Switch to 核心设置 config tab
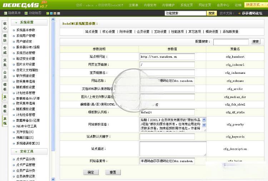The image size is (268, 181). 109,32
